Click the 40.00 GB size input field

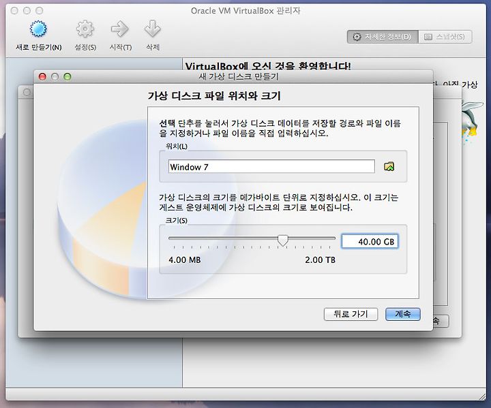point(370,242)
